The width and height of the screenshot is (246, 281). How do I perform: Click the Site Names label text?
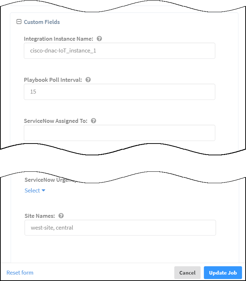click(40, 216)
